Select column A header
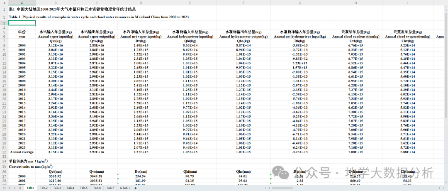 [x=22, y=2]
